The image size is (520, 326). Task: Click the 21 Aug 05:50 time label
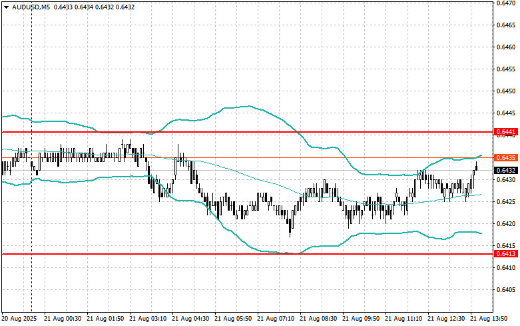point(233,319)
